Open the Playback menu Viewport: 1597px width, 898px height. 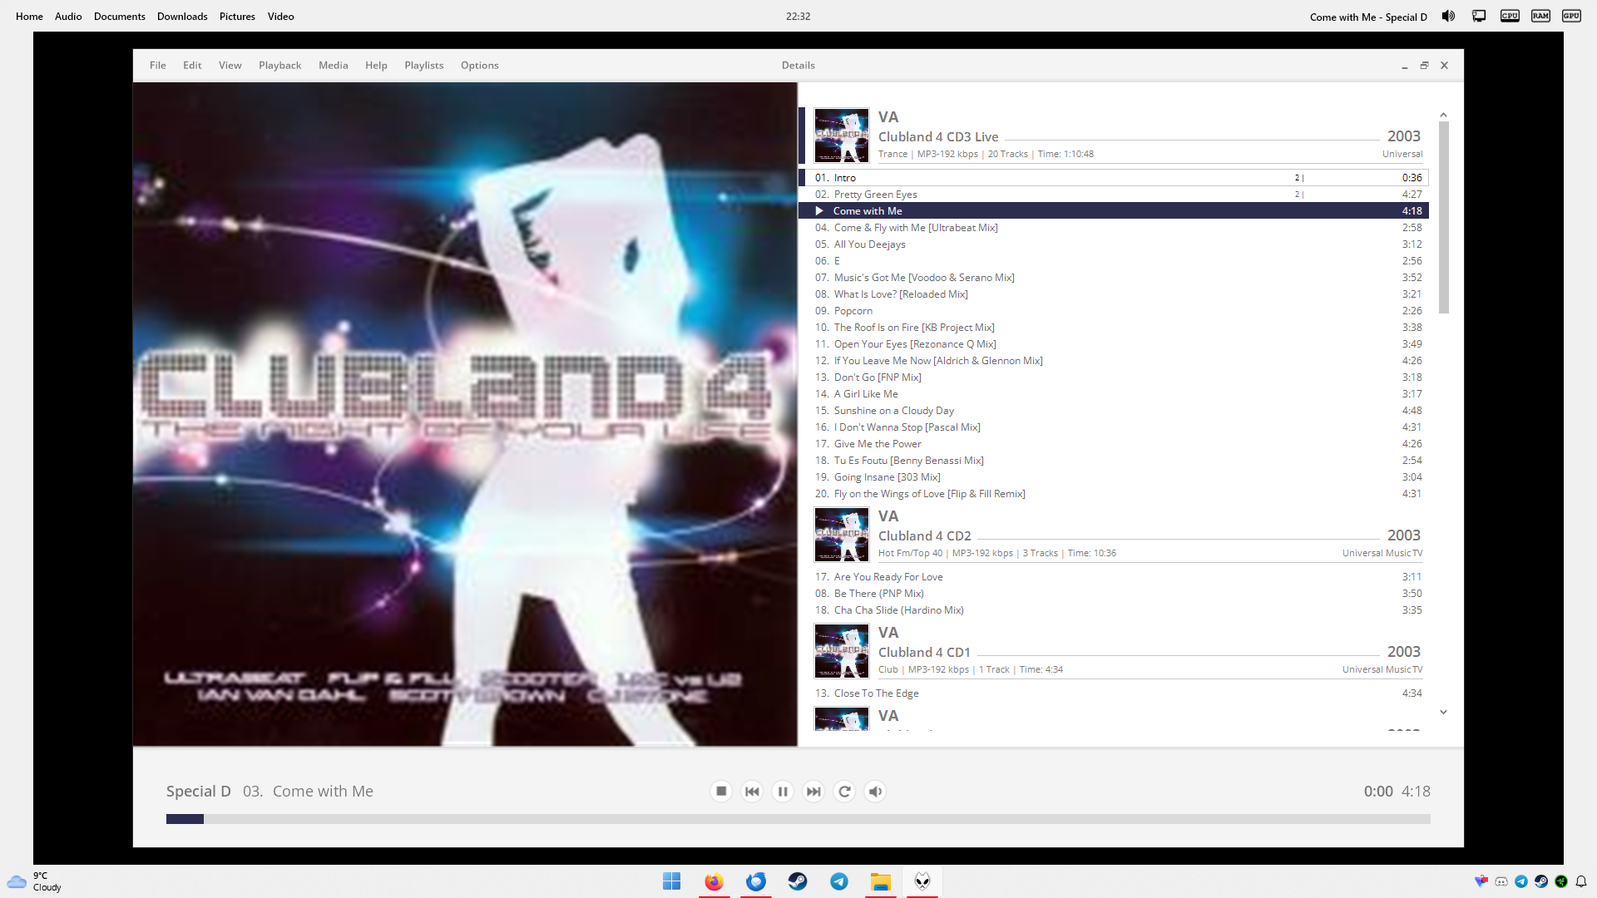click(x=279, y=65)
